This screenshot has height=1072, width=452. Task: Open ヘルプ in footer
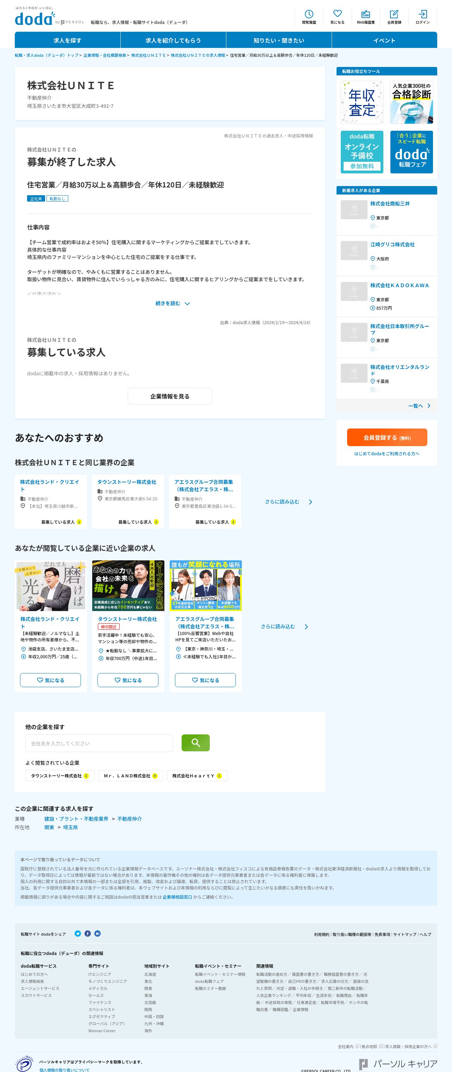click(425, 934)
